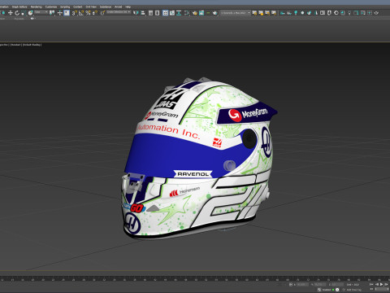Click the Align tool icon
390x293 pixels.
(143, 13)
